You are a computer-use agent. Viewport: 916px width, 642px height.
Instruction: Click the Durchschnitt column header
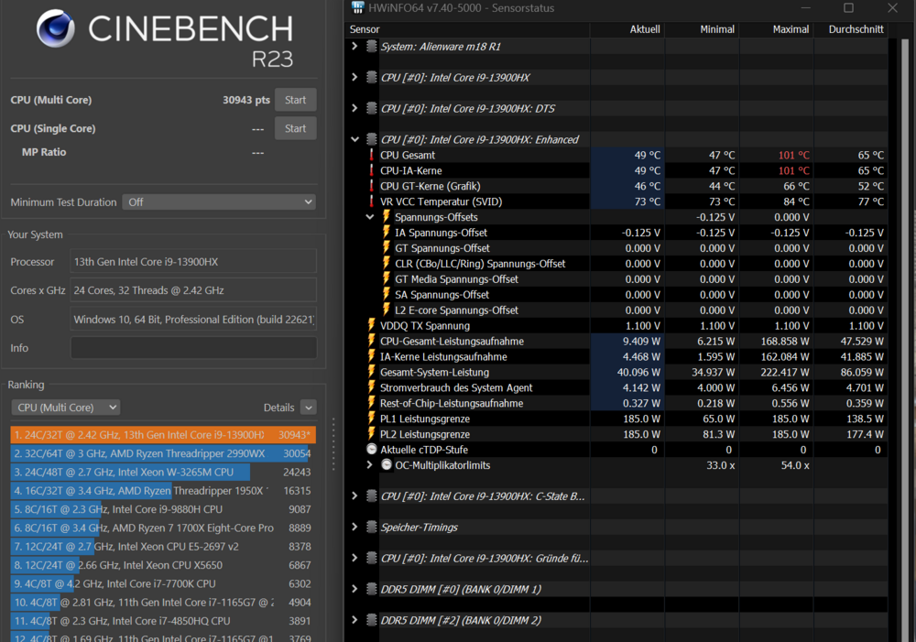[x=856, y=29]
